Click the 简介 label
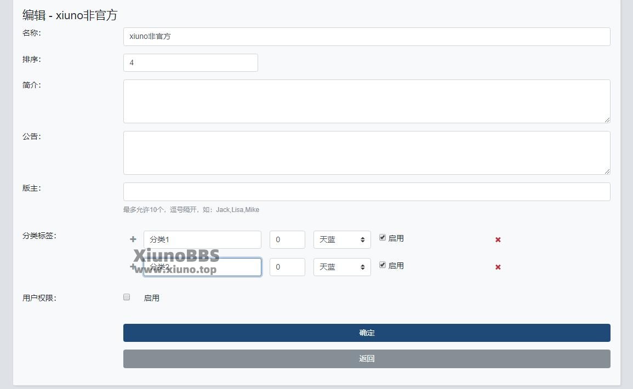This screenshot has height=389, width=633. point(31,85)
